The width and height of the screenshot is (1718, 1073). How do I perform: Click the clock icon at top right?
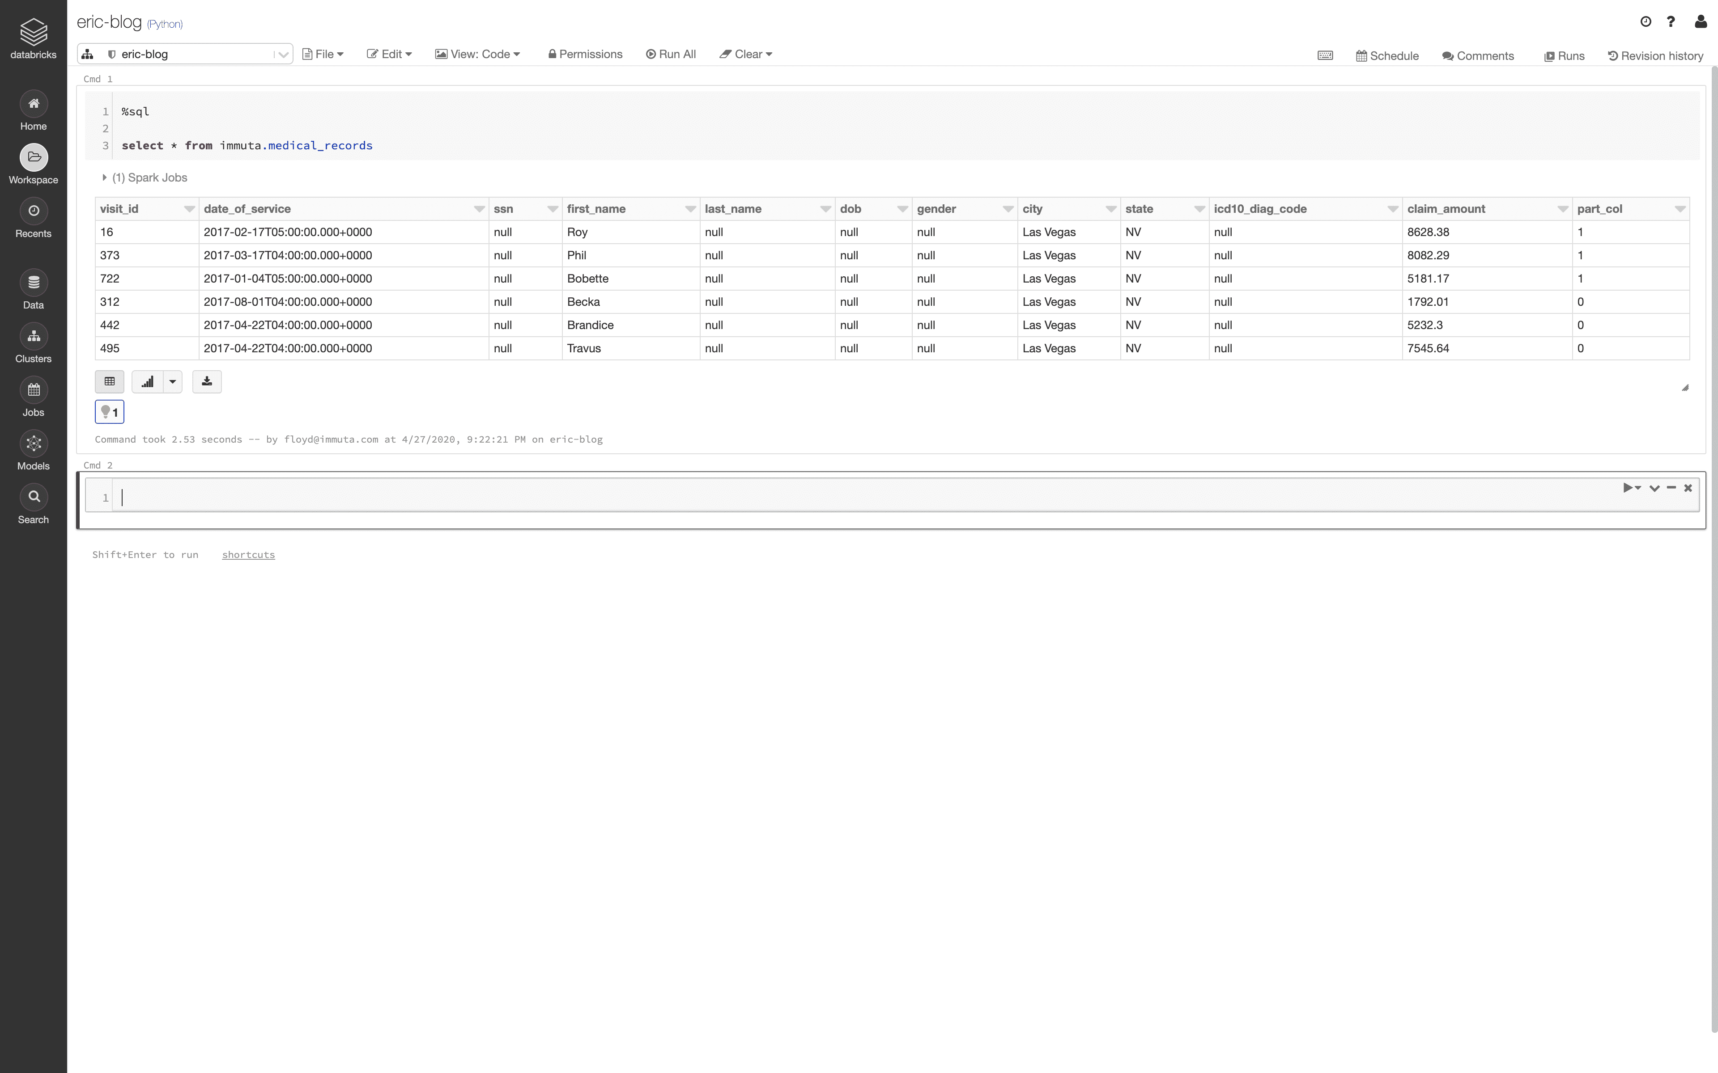[x=1646, y=21]
